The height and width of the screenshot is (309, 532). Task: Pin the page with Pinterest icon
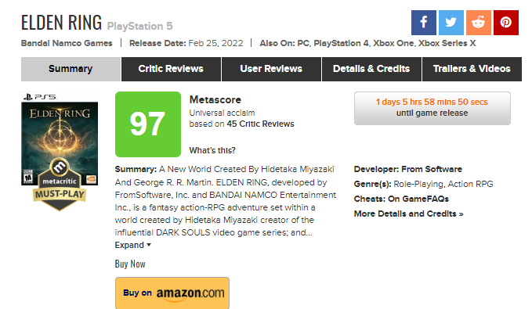(506, 23)
